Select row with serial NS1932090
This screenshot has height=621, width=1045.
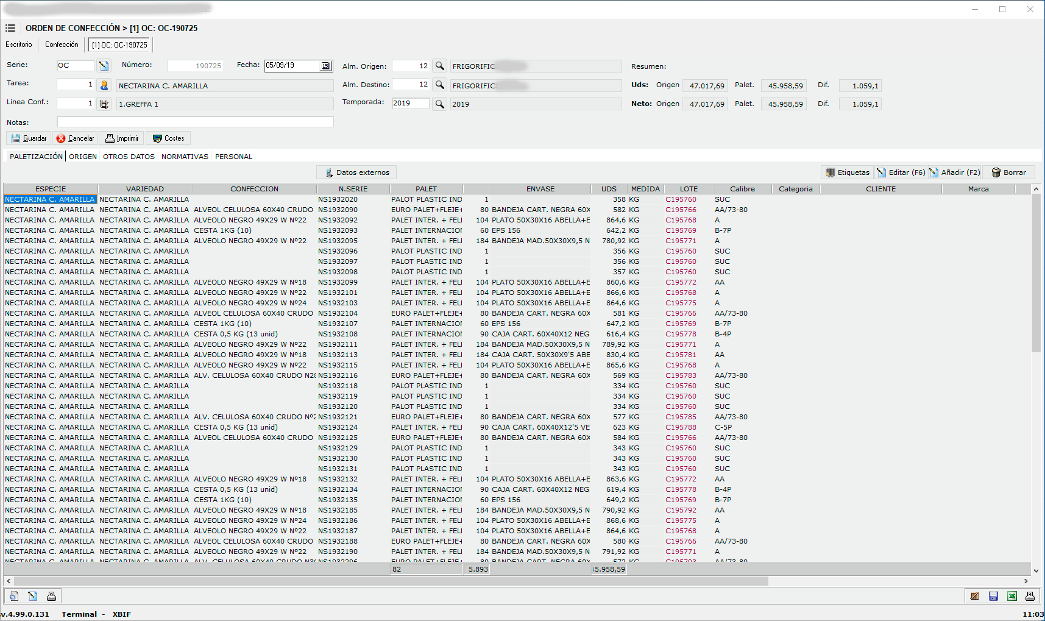coord(517,210)
